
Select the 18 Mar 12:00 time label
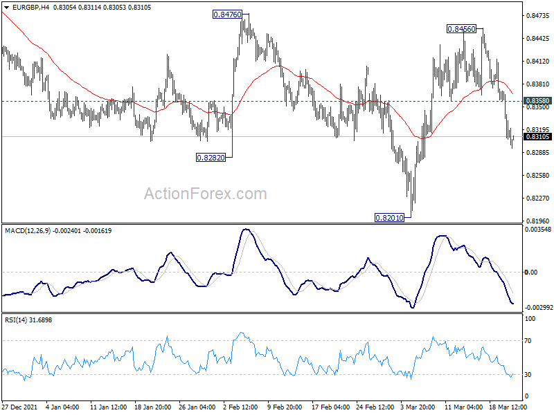(508, 407)
